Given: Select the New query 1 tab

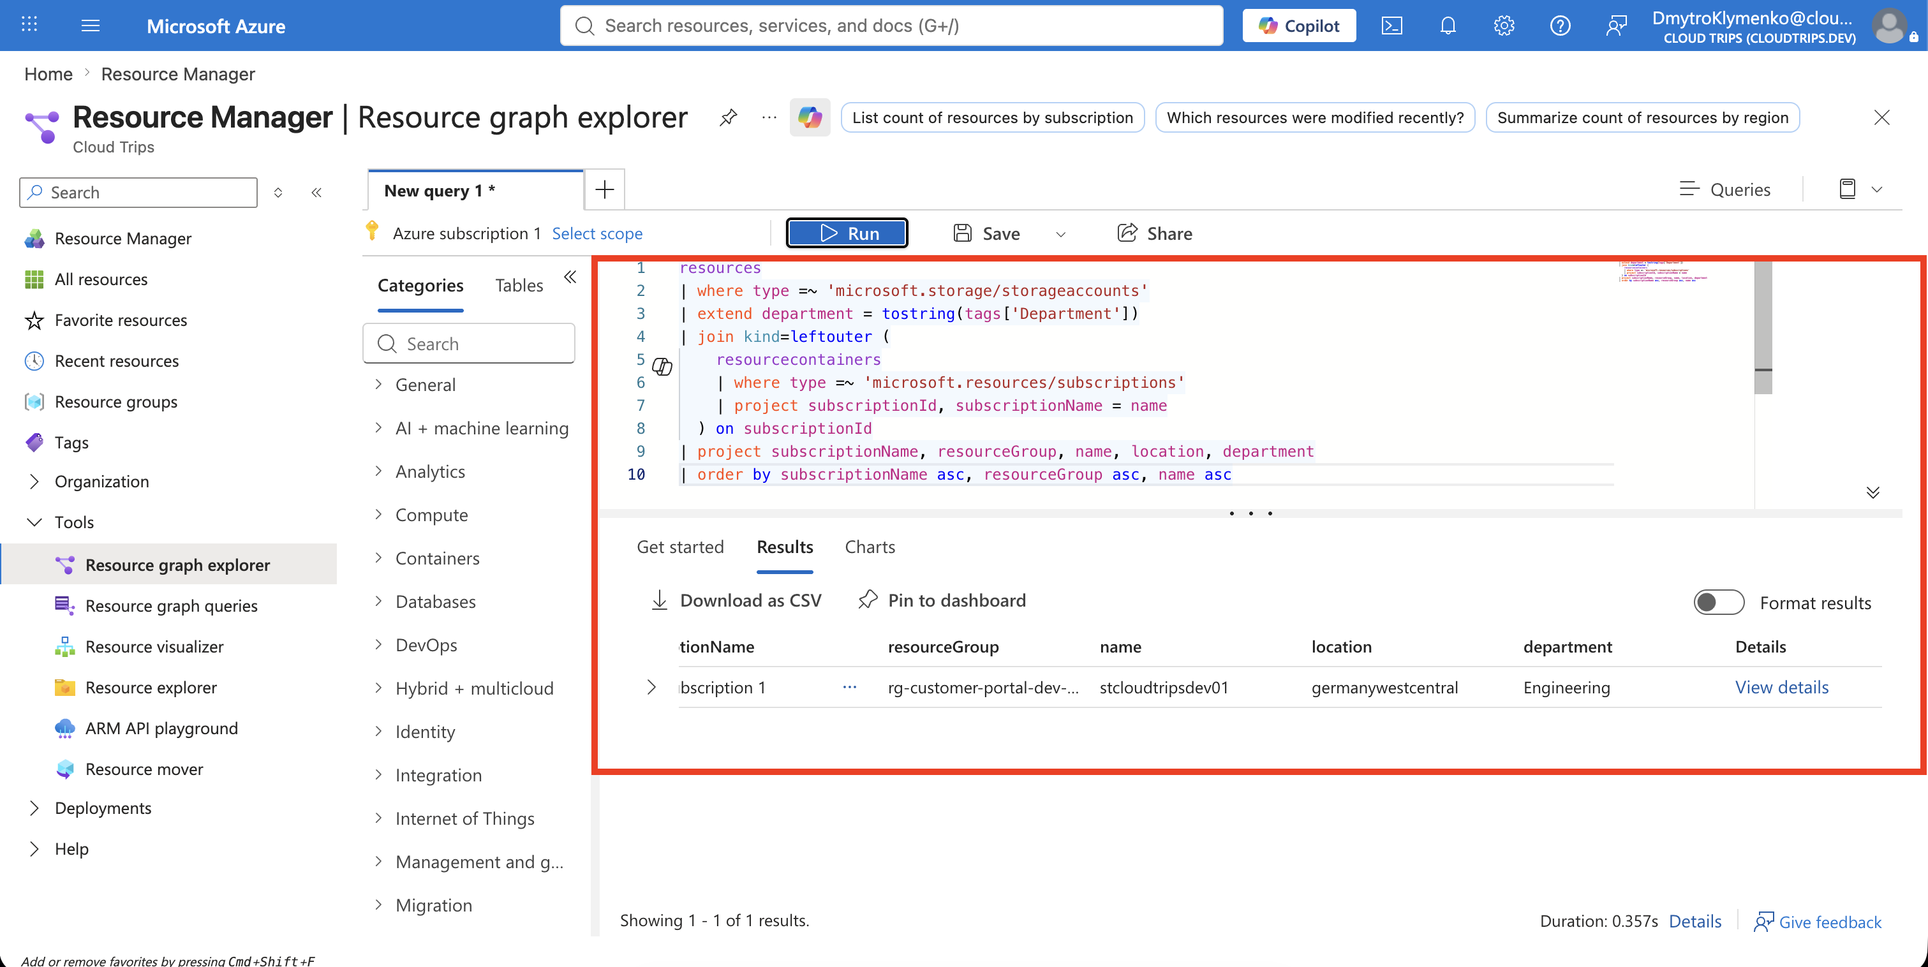Looking at the screenshot, I should [x=476, y=190].
